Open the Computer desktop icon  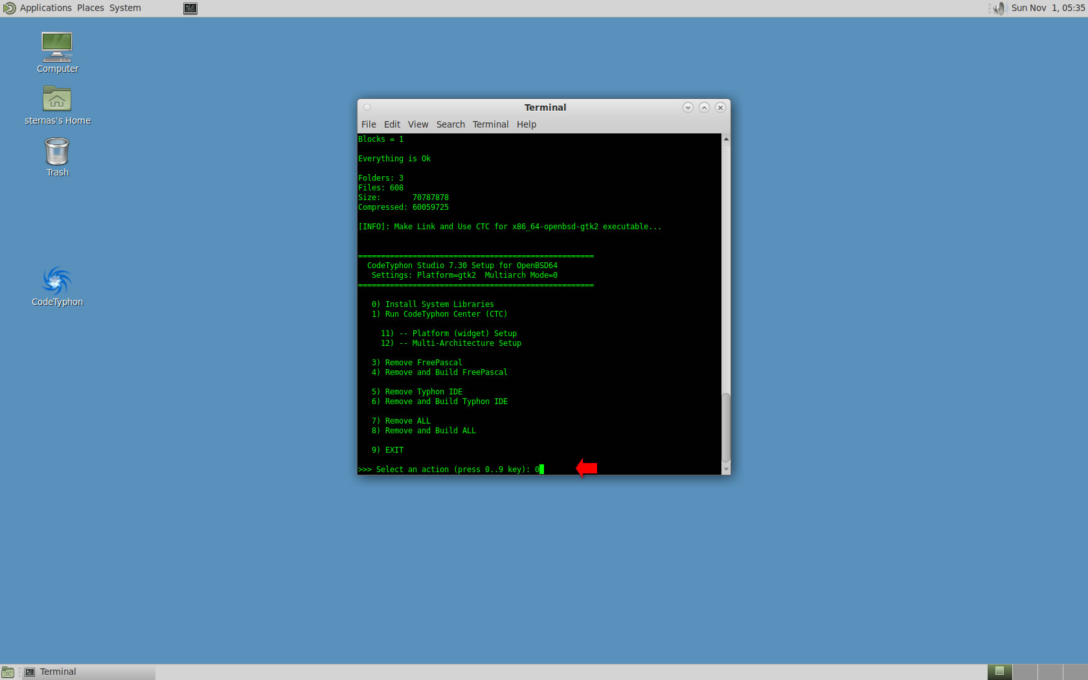click(57, 52)
